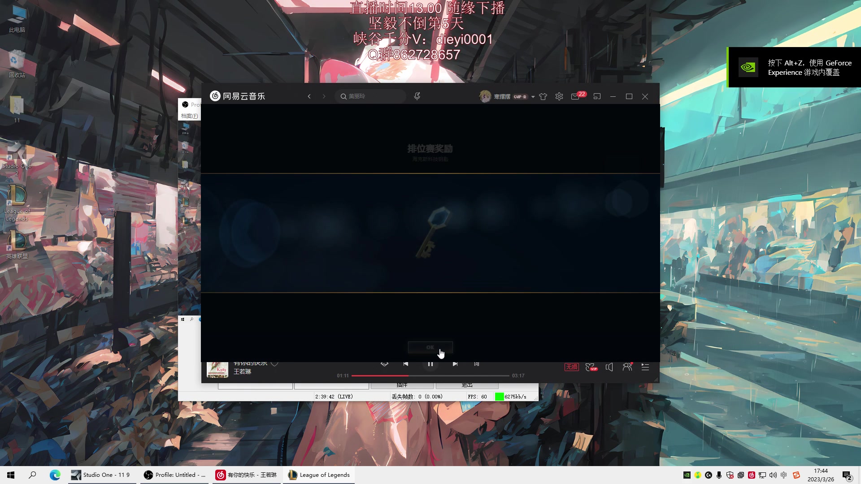Dismiss the GeForce Experience overlay notification

794,67
